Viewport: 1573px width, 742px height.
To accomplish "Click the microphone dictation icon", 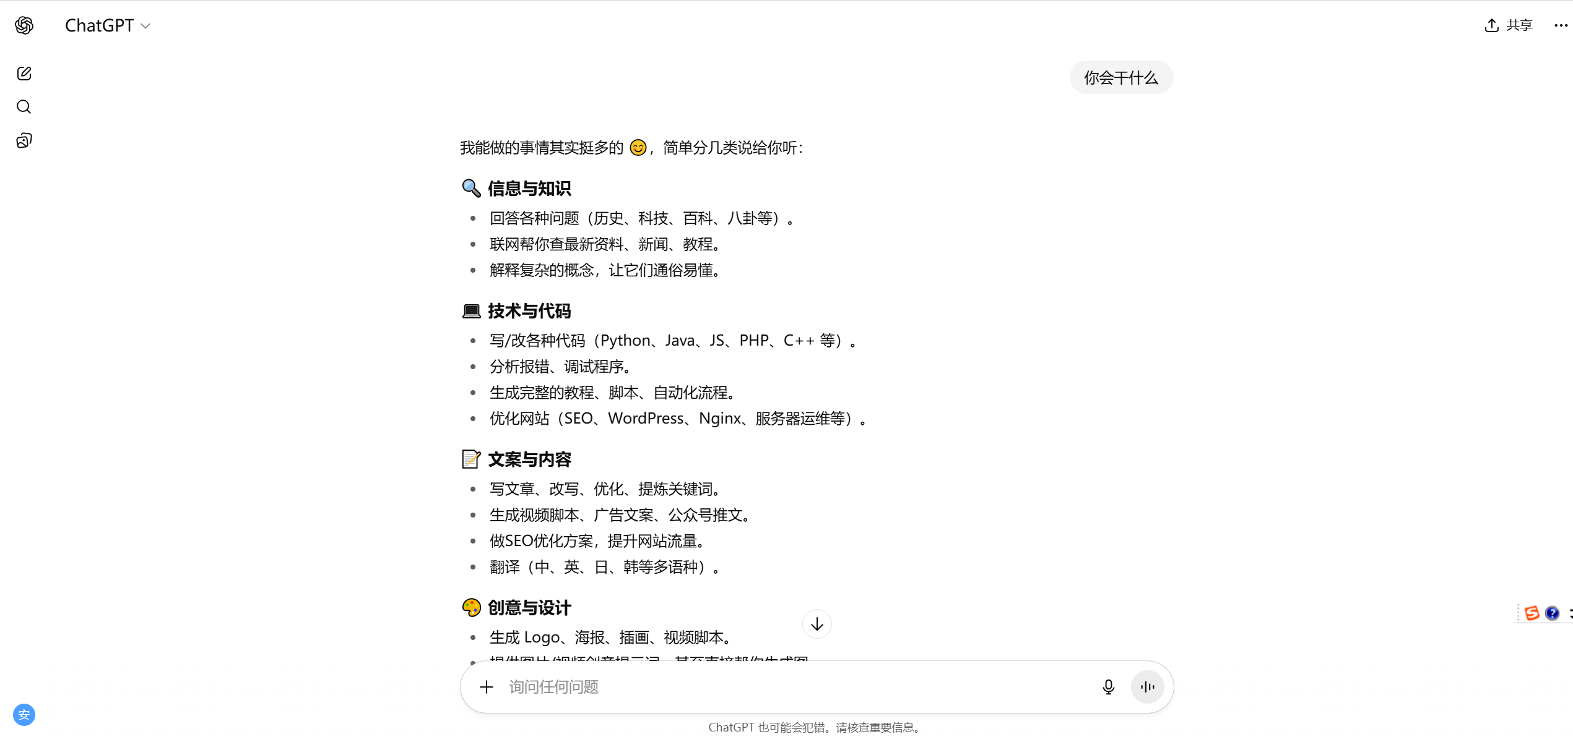I will click(x=1108, y=687).
